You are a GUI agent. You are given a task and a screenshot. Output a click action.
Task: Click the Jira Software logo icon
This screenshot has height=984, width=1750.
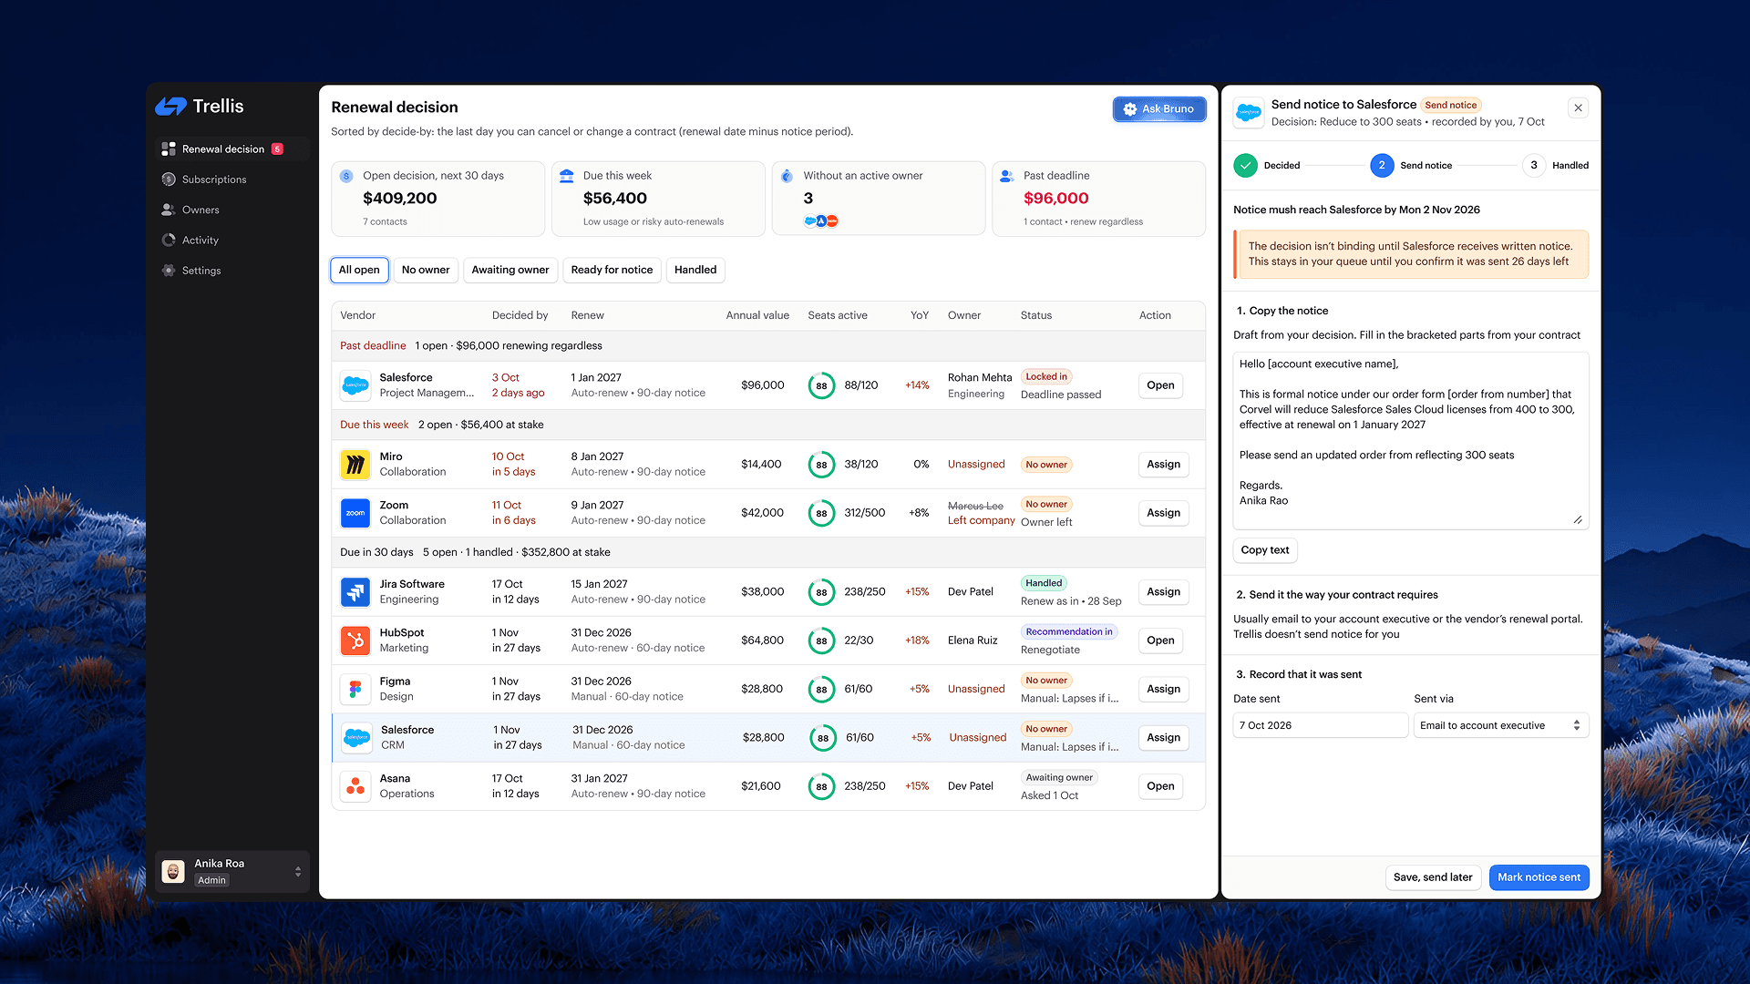tap(355, 592)
